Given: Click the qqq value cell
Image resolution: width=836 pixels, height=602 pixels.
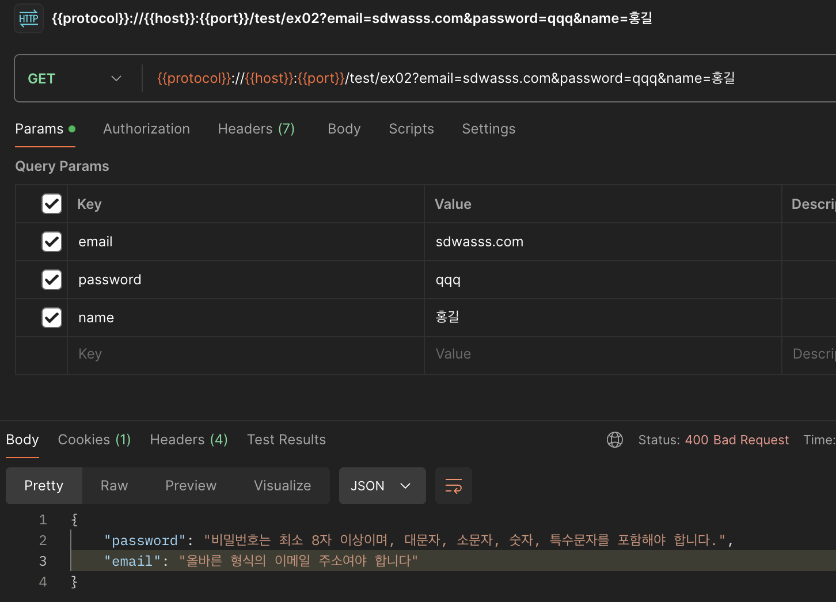Looking at the screenshot, I should click(603, 280).
